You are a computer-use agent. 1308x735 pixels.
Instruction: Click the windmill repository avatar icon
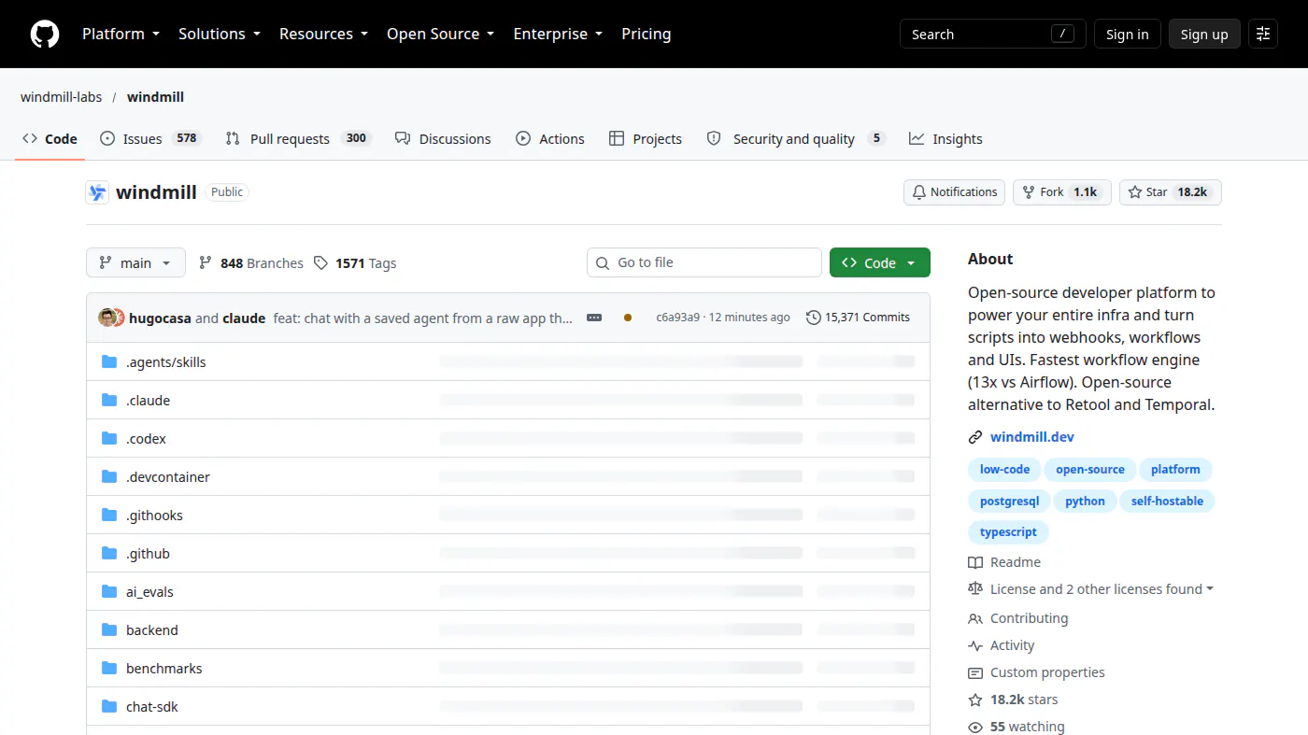[97, 192]
